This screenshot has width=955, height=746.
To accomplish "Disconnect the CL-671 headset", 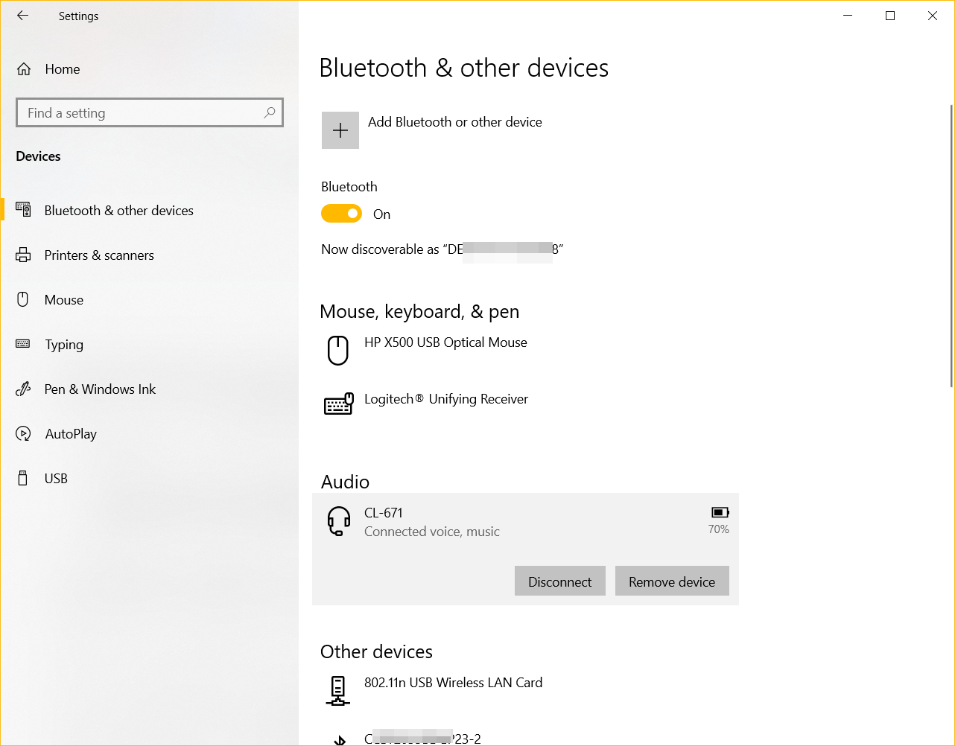I will pos(559,581).
